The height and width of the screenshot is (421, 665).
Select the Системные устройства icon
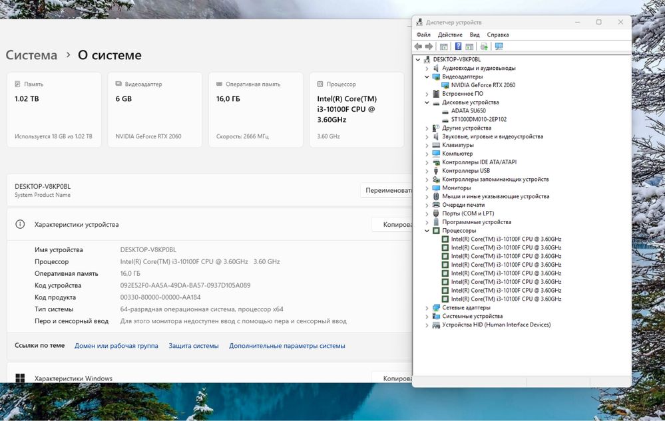pyautogui.click(x=436, y=316)
